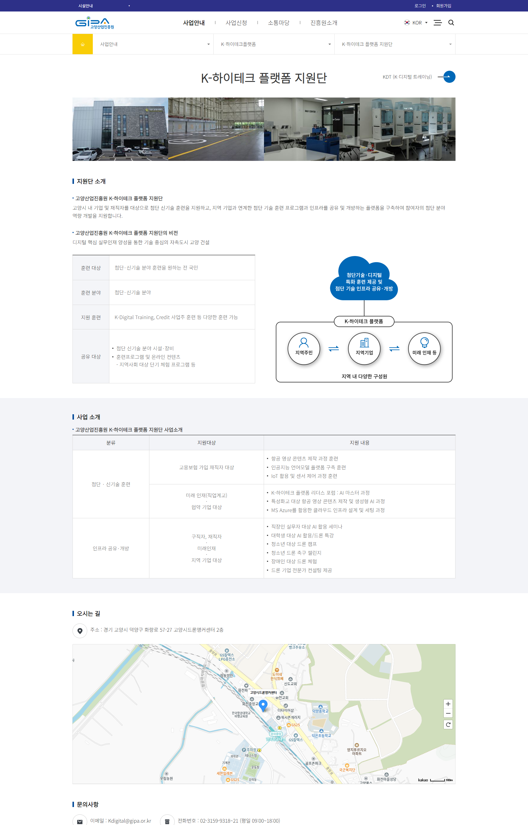Click the yellow home breadcrumb icon
Viewport: 528px width, 825px height.
(x=82, y=44)
